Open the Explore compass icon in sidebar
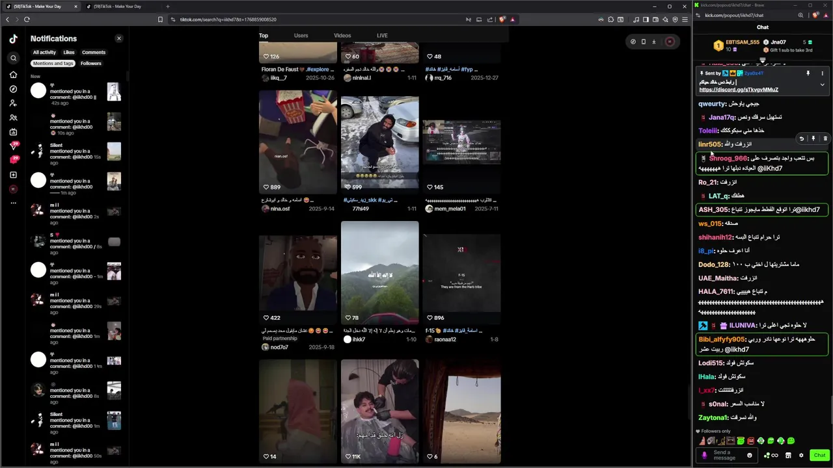Screen dimensions: 833x468 13,89
